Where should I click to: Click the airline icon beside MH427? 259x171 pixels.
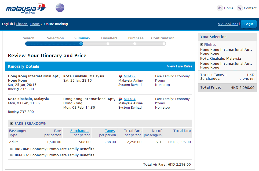coord(120,76)
